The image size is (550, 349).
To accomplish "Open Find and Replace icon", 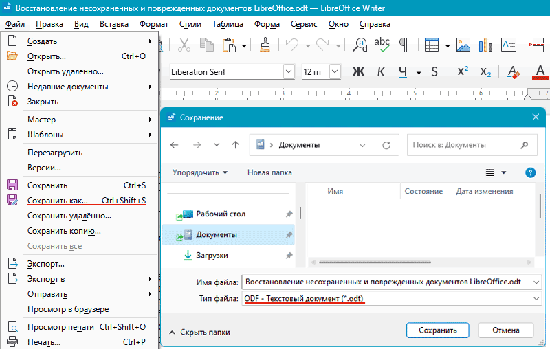I will [360, 45].
